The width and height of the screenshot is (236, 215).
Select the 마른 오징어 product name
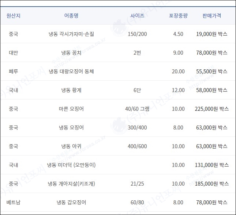tap(71, 109)
